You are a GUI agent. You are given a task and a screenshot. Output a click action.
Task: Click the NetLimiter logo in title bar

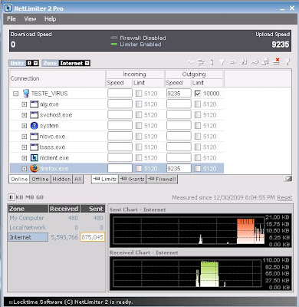8,8
